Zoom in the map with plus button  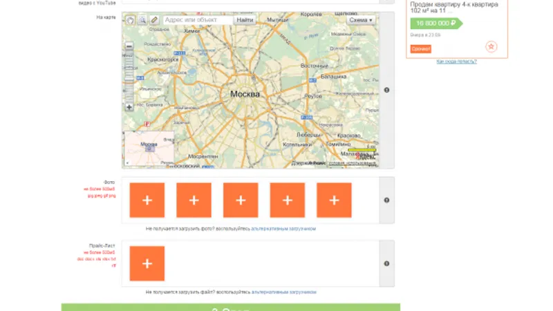click(129, 107)
